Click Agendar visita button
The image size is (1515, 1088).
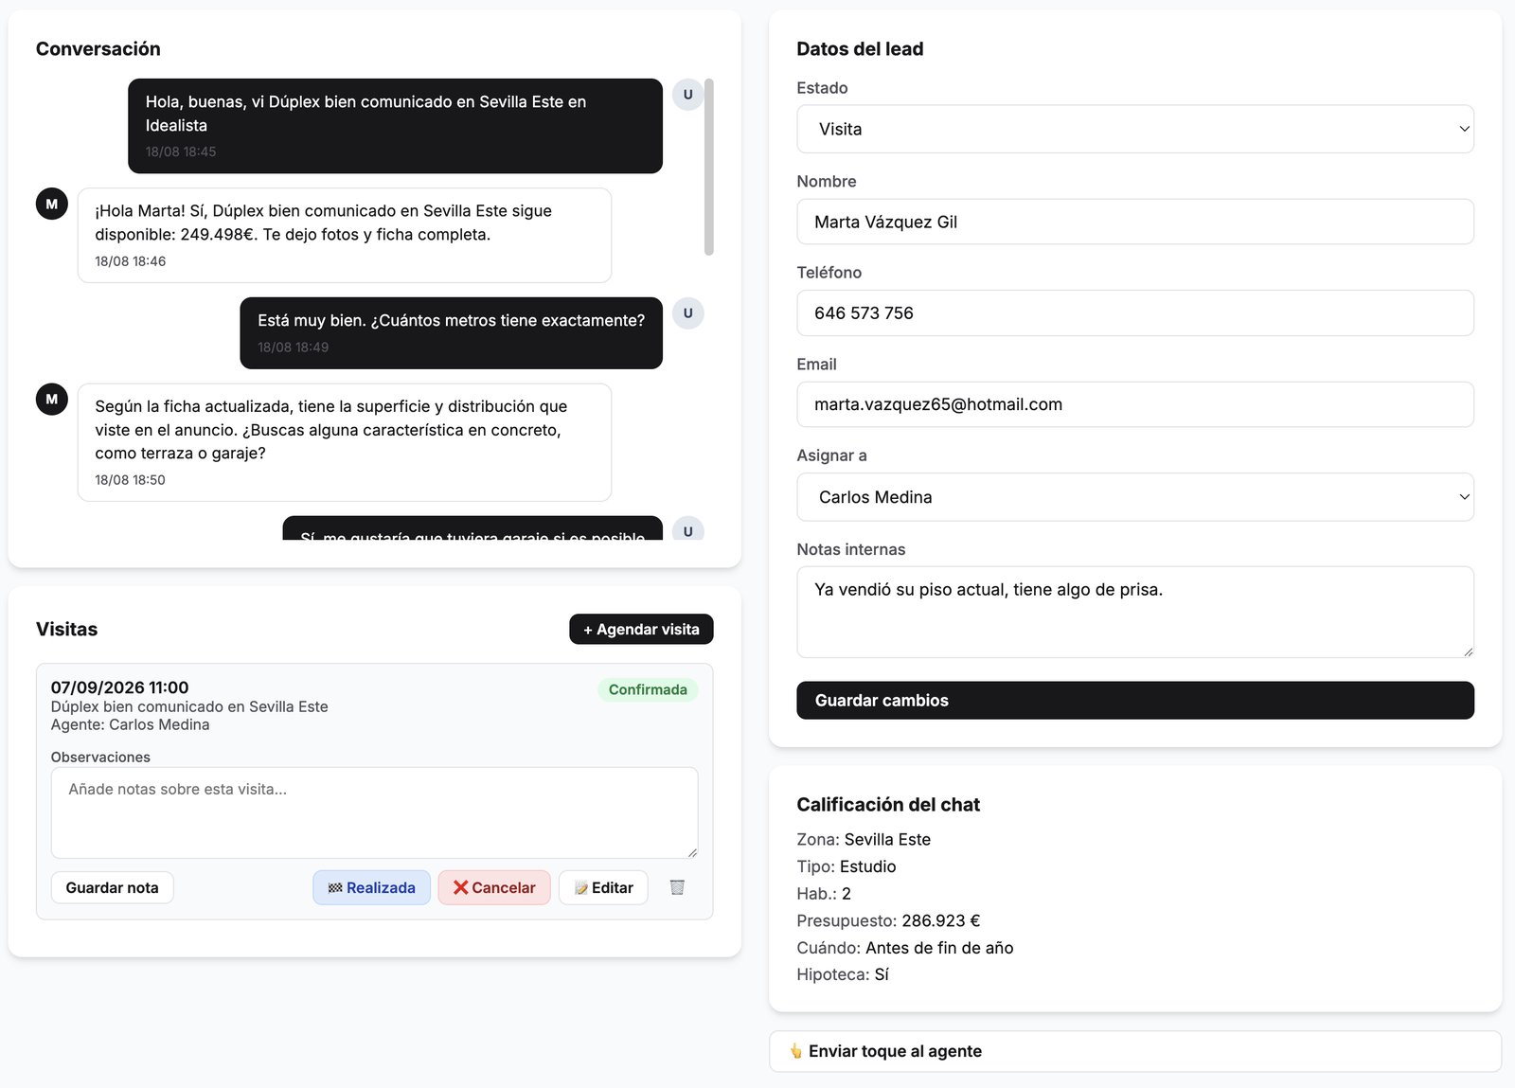coord(641,630)
